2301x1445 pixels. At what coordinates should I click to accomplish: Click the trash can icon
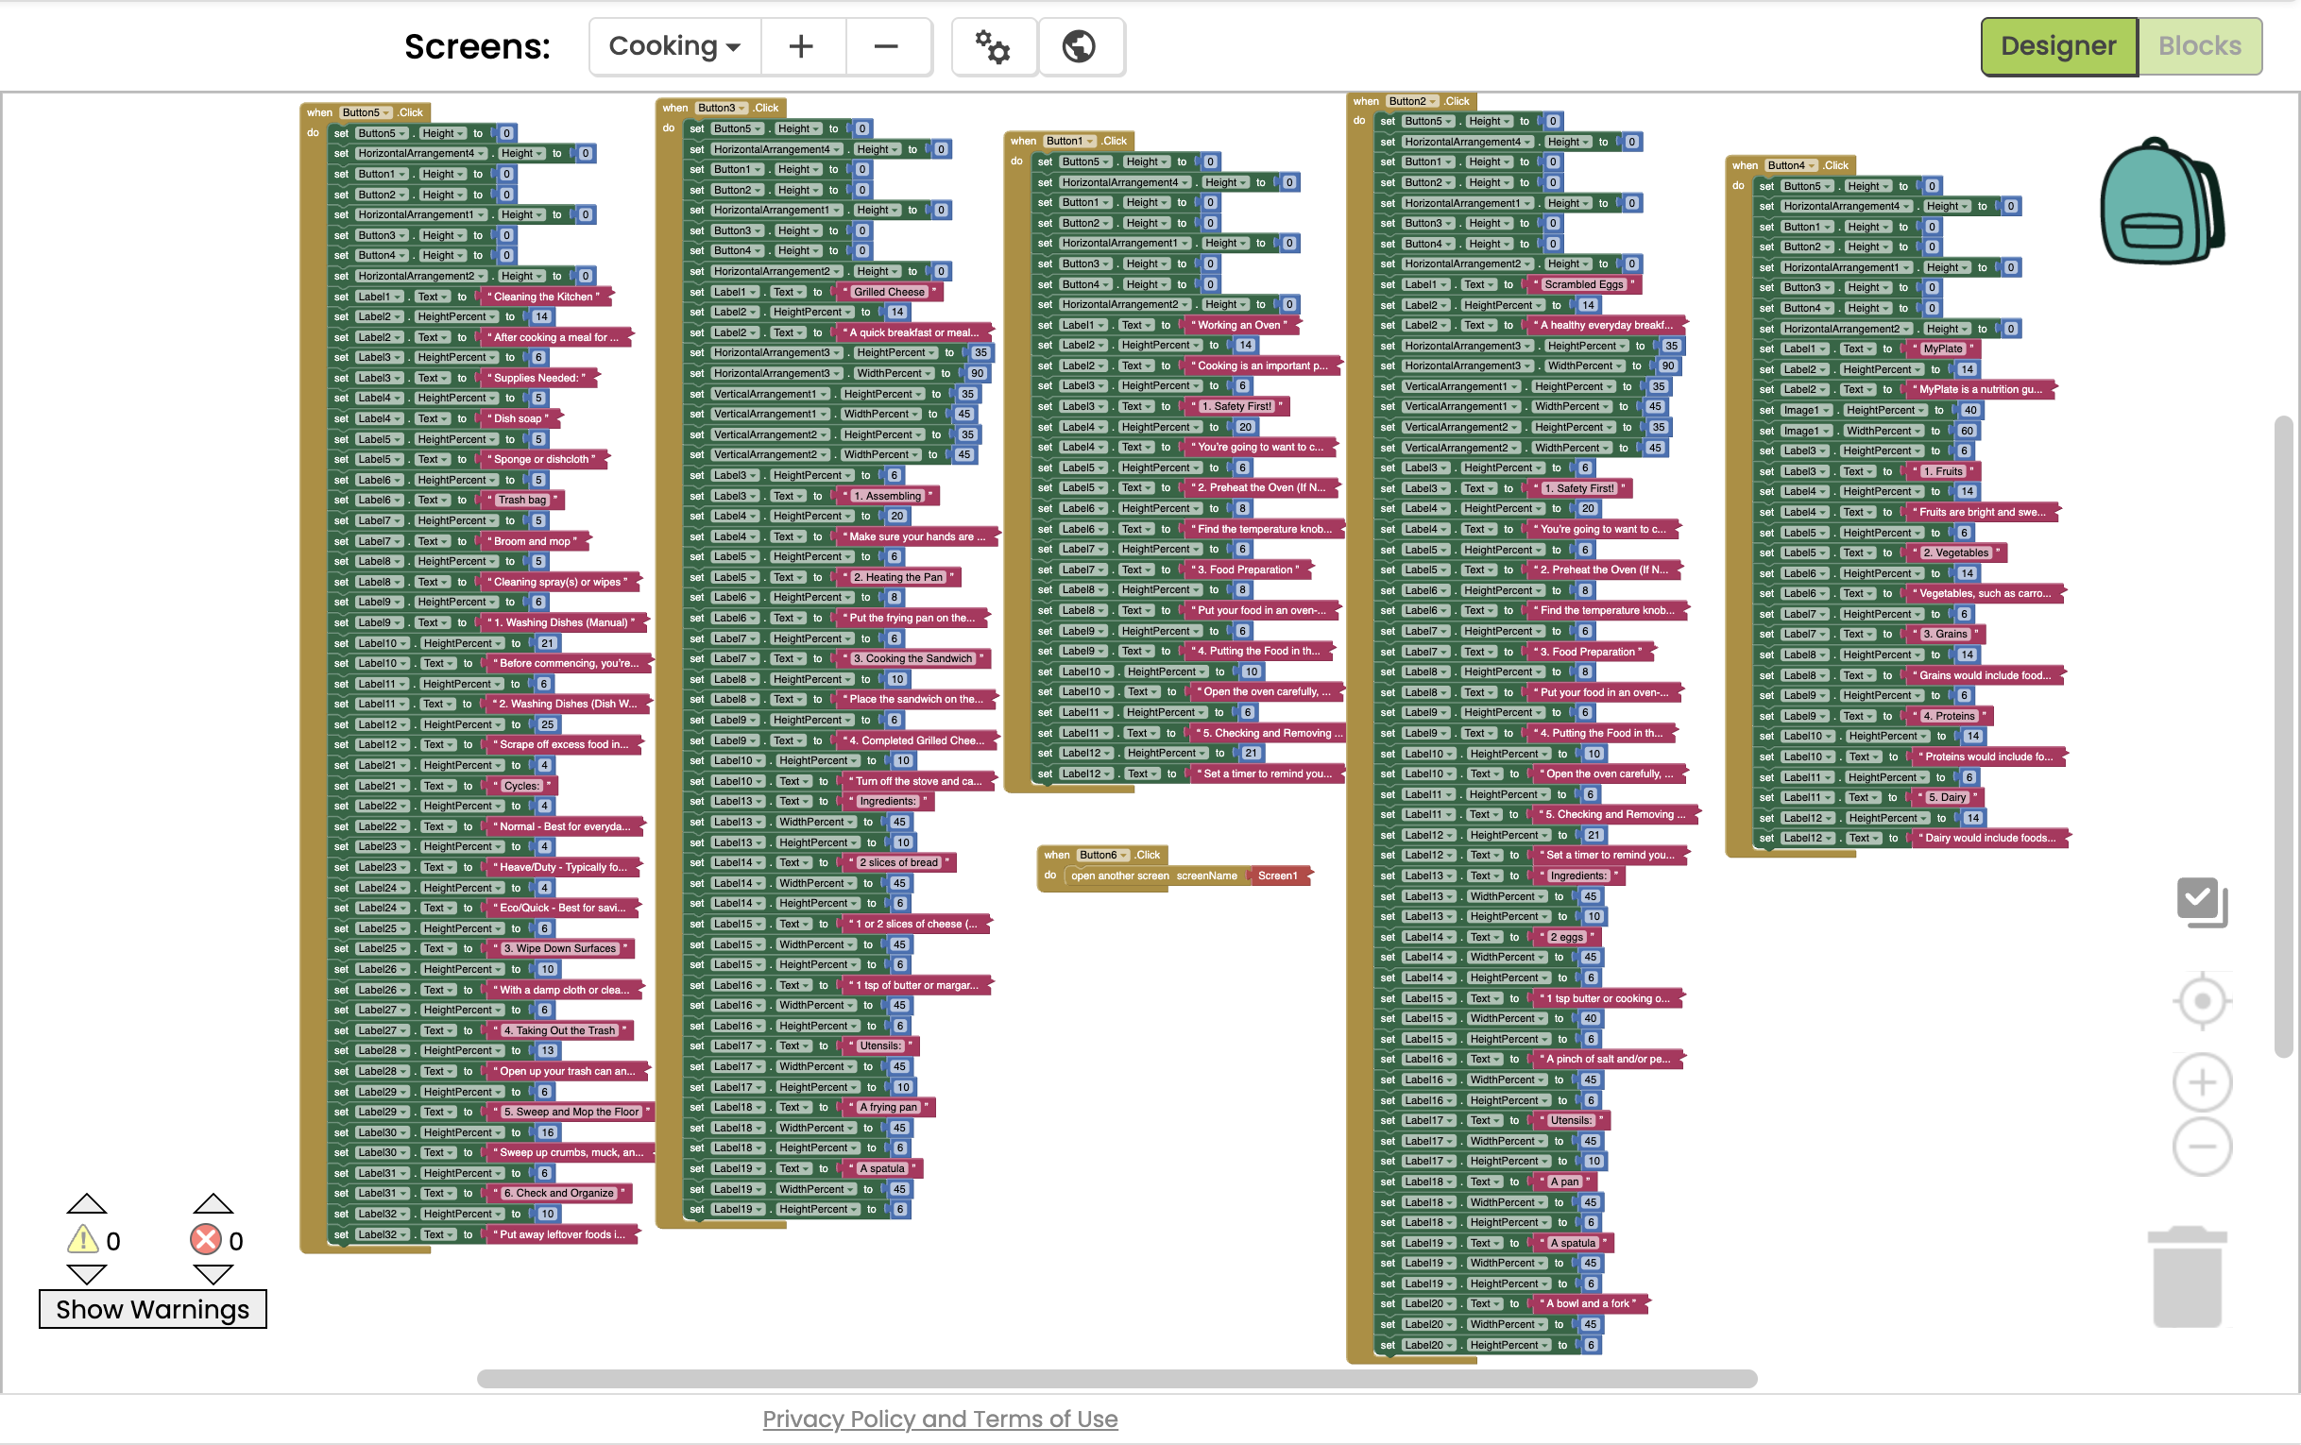coord(2187,1277)
